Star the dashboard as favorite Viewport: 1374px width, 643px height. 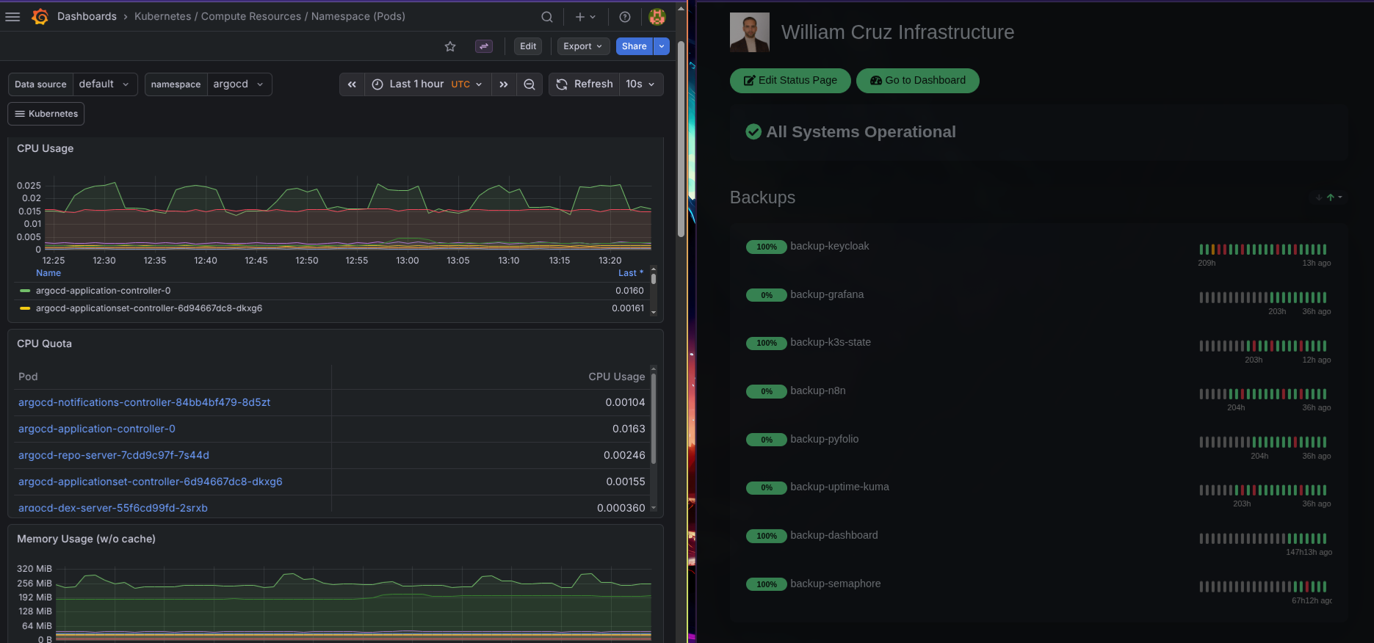450,46
